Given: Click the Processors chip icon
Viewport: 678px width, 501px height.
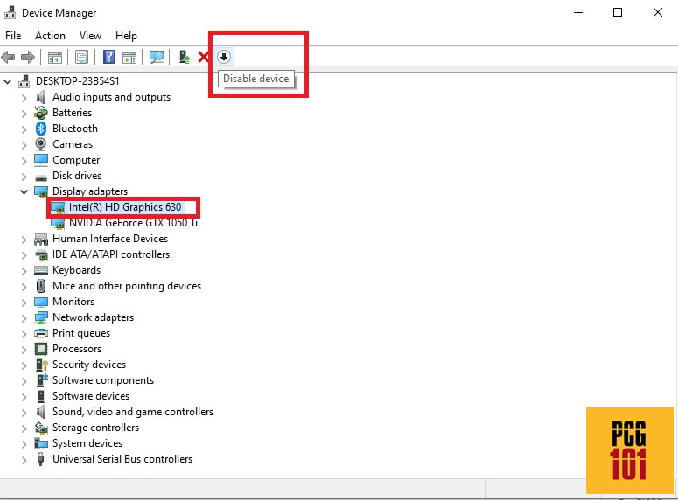Looking at the screenshot, I should 40,349.
